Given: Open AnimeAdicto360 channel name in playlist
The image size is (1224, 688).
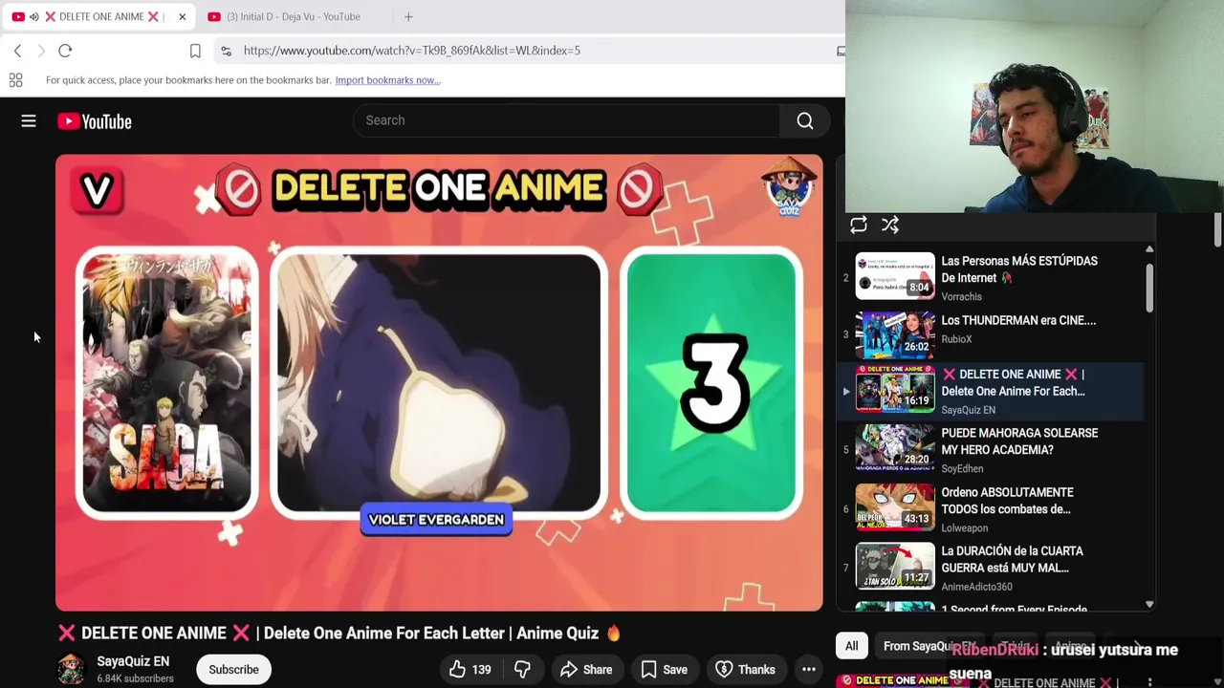Looking at the screenshot, I should (x=976, y=587).
